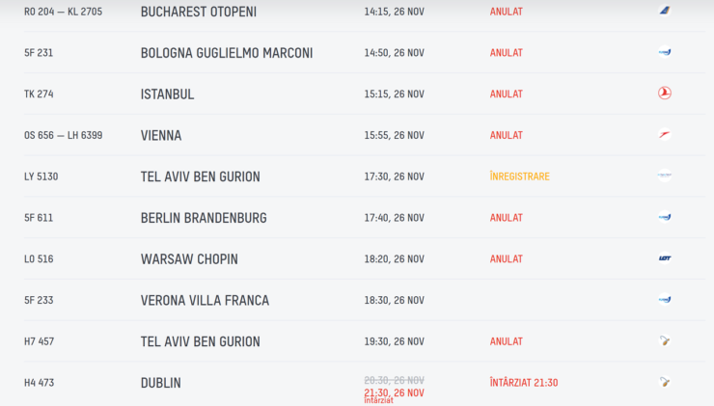Click the airline logo for flight LY 5130
714x406 pixels.
click(x=665, y=176)
